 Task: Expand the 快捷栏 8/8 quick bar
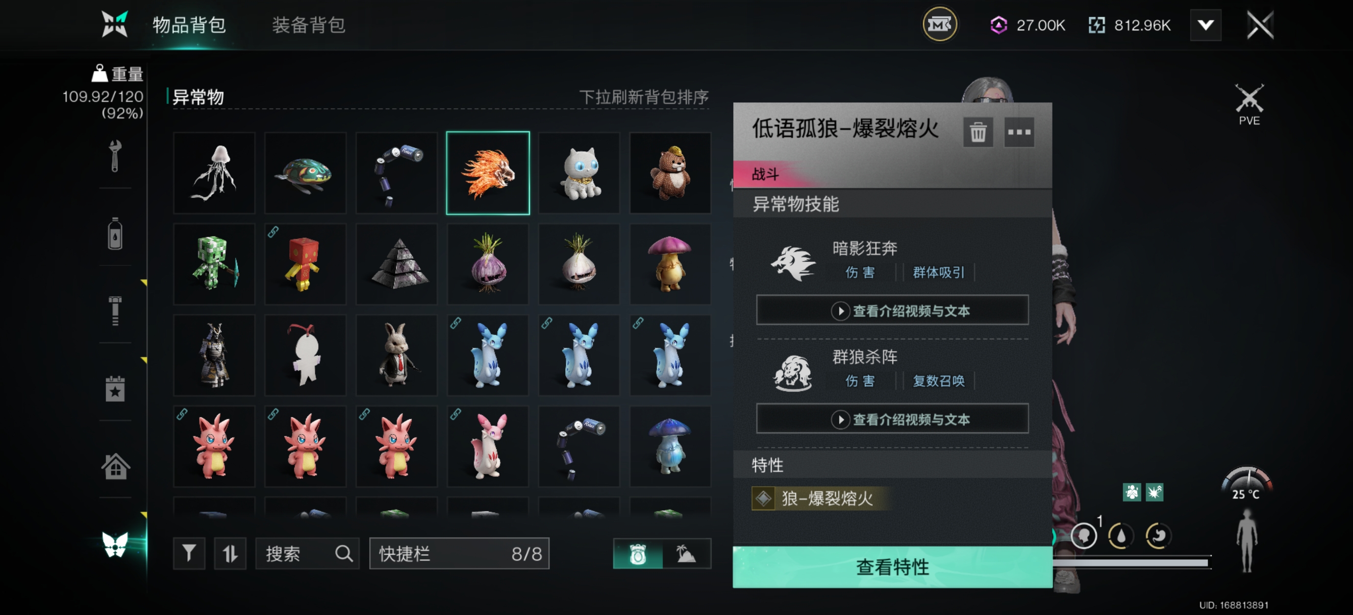459,553
